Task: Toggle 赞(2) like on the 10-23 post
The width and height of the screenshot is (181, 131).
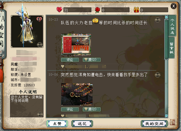Action: coord(92,60)
